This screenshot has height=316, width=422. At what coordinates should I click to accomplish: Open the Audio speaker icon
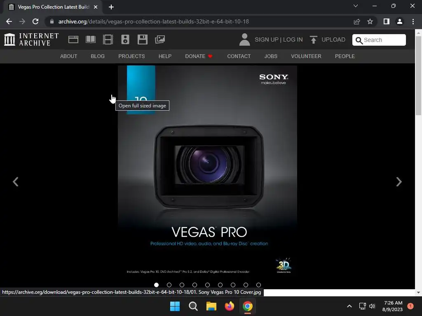pos(125,39)
